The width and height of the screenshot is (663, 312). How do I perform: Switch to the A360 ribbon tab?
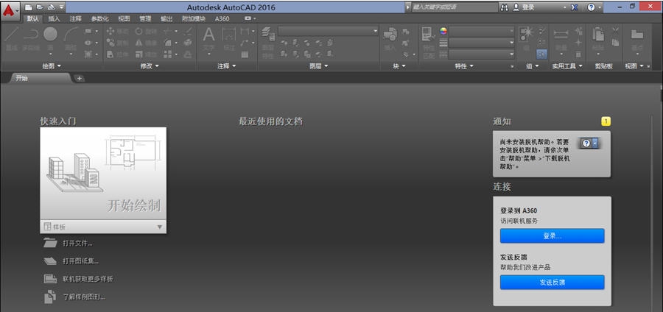[x=222, y=18]
